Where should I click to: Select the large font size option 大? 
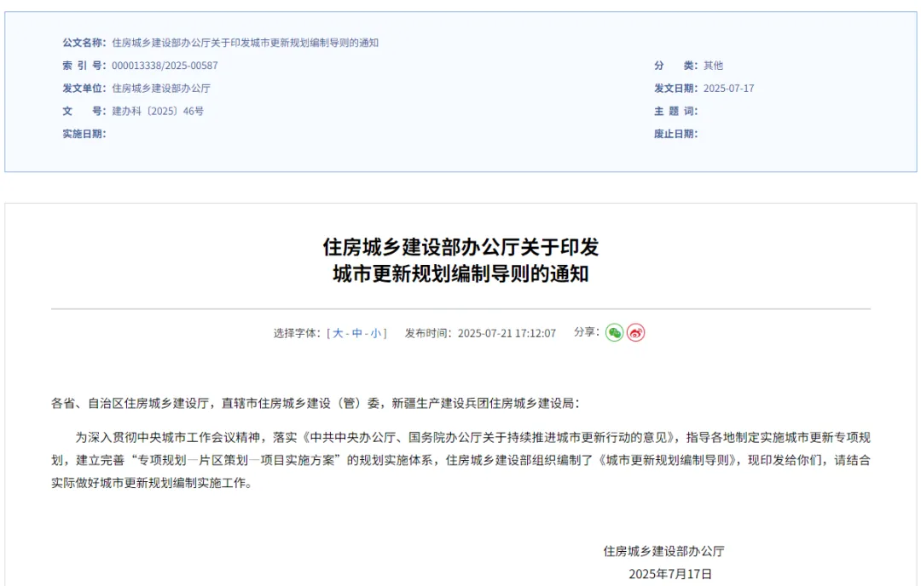click(338, 333)
